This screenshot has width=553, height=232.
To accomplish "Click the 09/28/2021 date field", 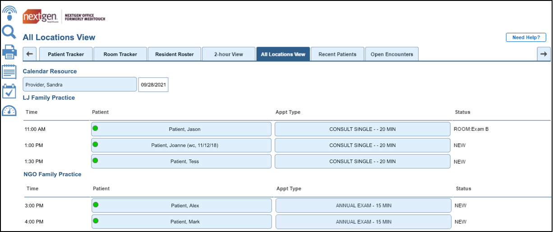I will click(x=153, y=85).
